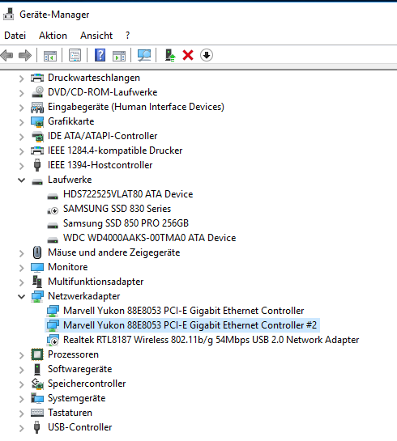397x441 pixels.
Task: Expand the Softwaregeräte node
Action: pos(21,369)
